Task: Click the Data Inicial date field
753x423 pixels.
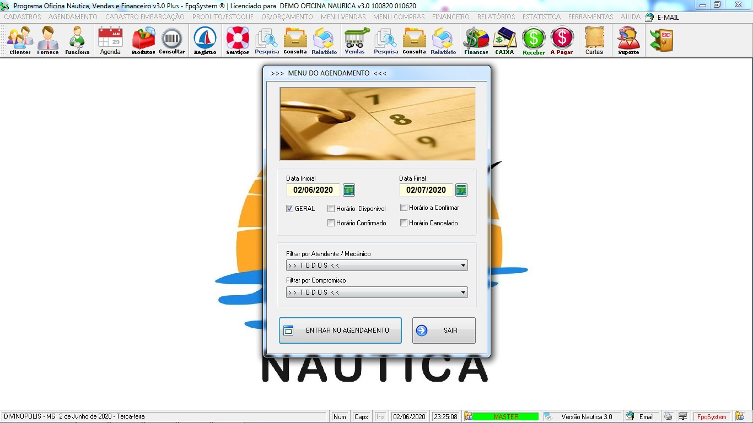Action: [313, 190]
